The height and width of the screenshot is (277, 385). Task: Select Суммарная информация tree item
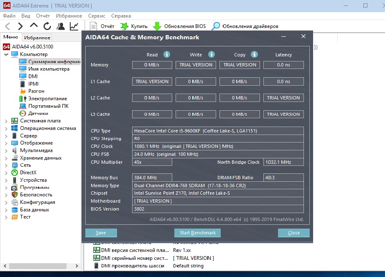(50, 61)
